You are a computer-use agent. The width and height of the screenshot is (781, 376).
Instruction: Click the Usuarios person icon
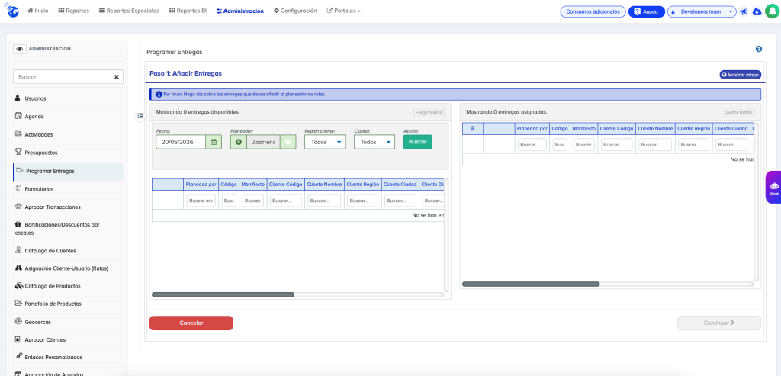[x=18, y=98]
